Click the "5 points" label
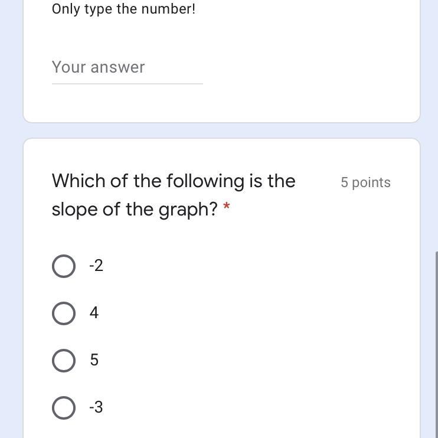 pos(365,182)
